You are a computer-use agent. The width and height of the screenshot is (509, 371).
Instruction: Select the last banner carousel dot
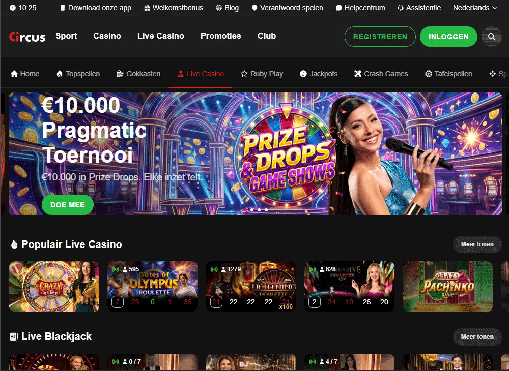coord(266,210)
